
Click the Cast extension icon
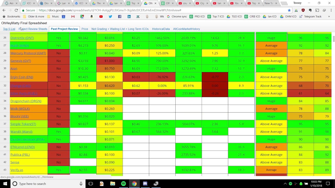(317, 10)
